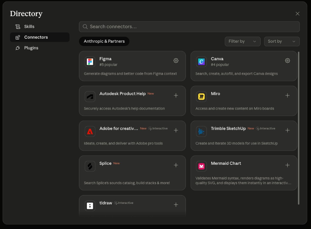Select the Connectors section

tap(40, 37)
